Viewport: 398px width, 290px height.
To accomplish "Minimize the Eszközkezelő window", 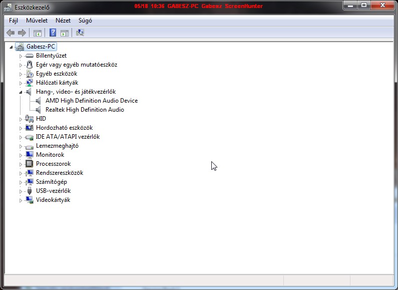I will coord(350,5).
